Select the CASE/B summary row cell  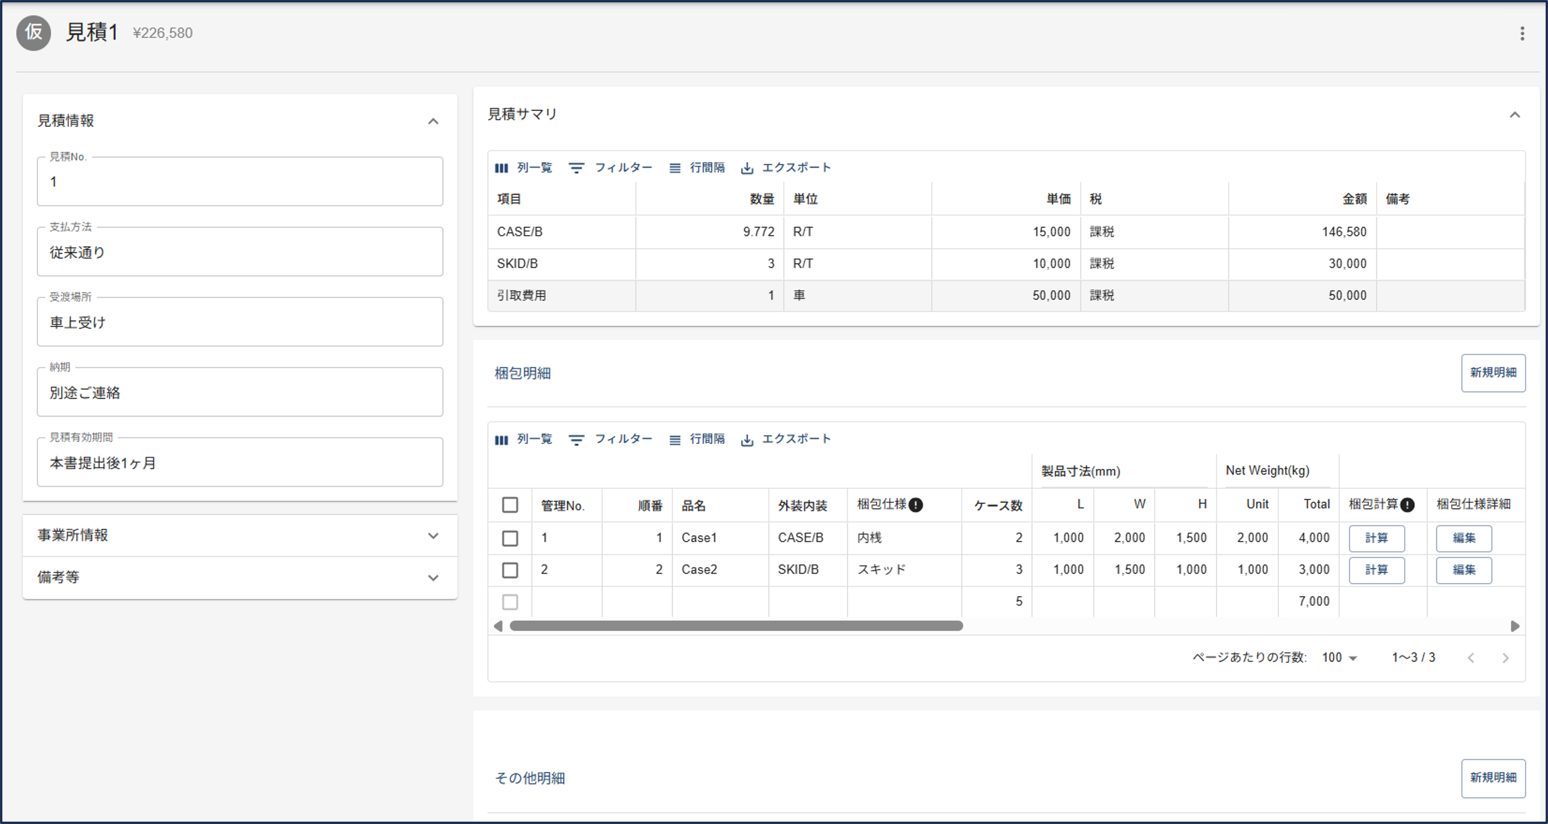coord(562,232)
